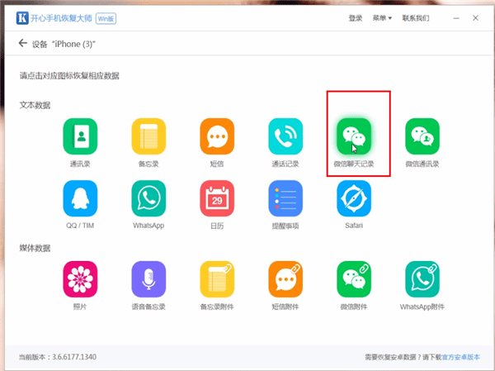
Task: Open 提醒事项 reminders icon
Action: pyautogui.click(x=285, y=198)
